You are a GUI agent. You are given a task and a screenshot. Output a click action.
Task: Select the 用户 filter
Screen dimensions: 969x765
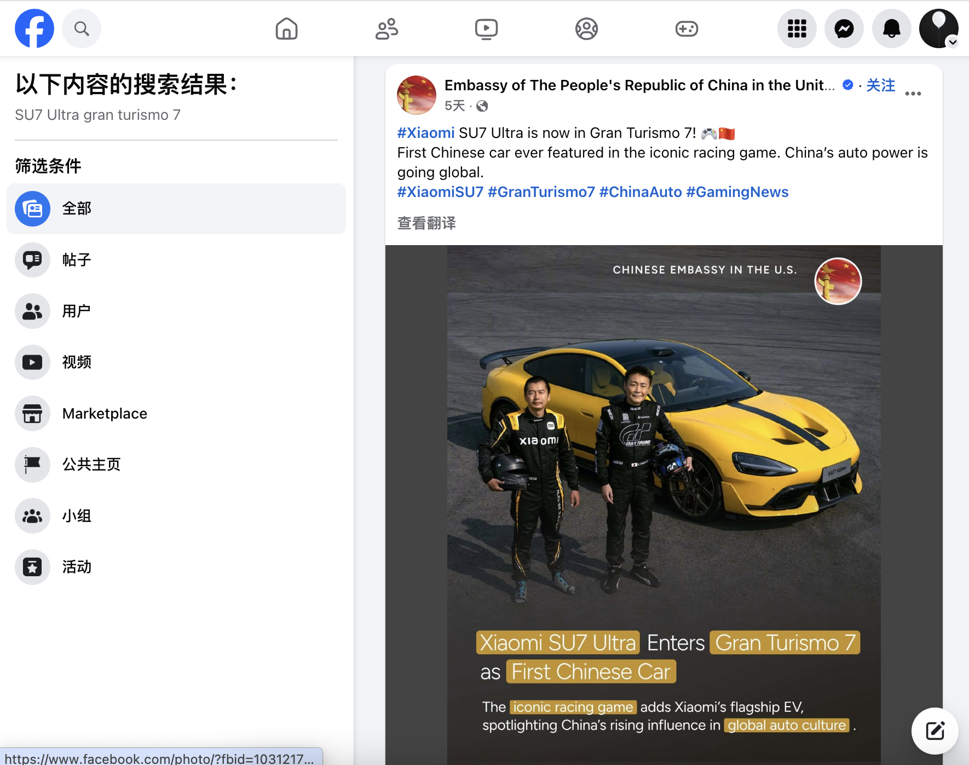176,311
